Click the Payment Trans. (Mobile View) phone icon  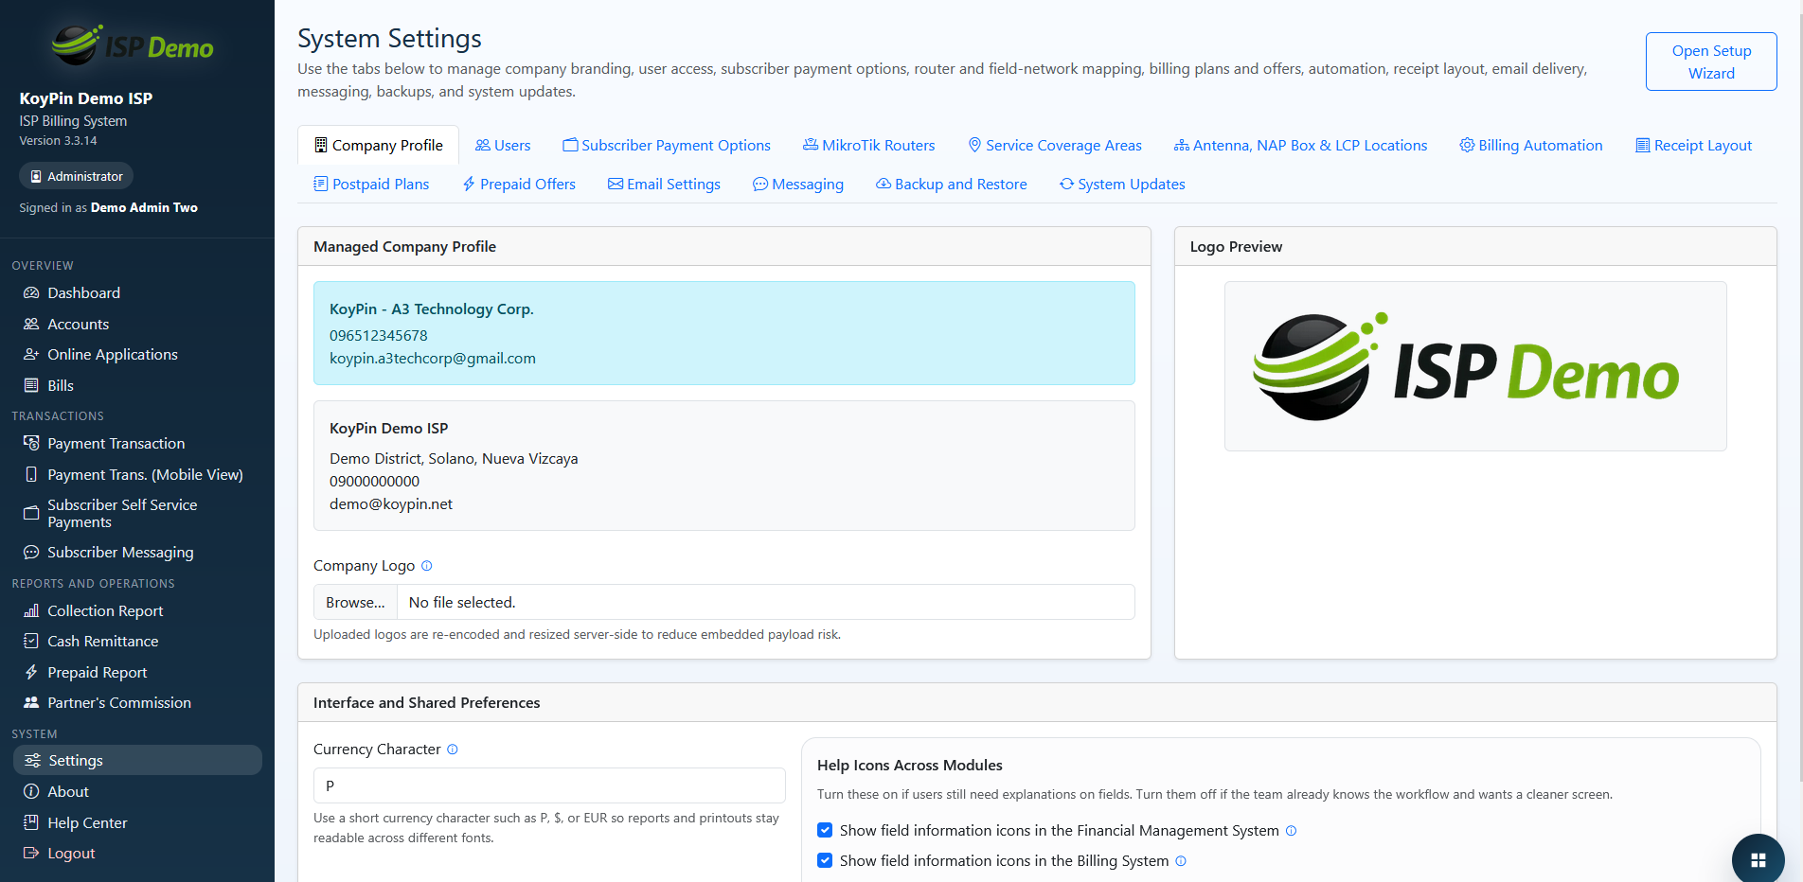click(31, 474)
